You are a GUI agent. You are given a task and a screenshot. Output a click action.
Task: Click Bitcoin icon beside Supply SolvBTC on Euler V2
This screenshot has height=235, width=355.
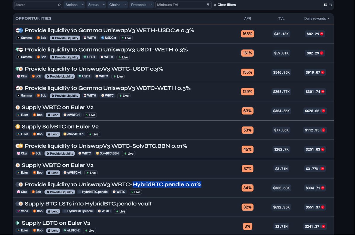click(18, 127)
